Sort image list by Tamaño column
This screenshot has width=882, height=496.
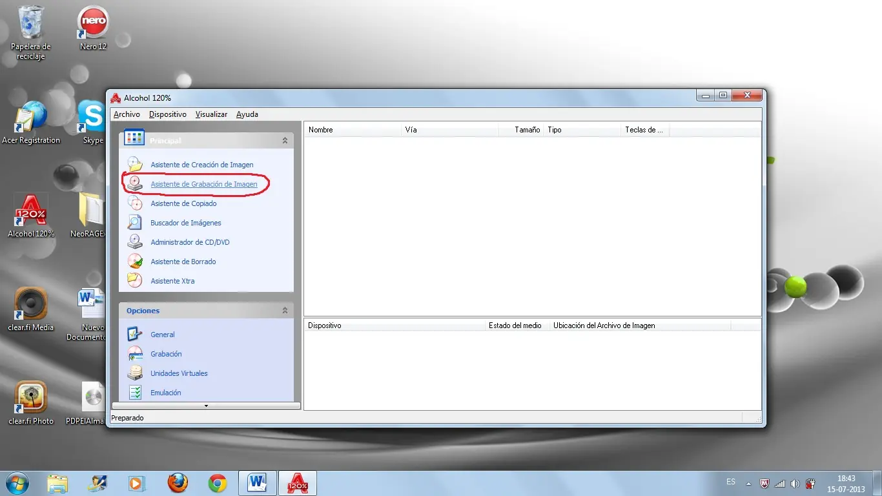tap(521, 130)
